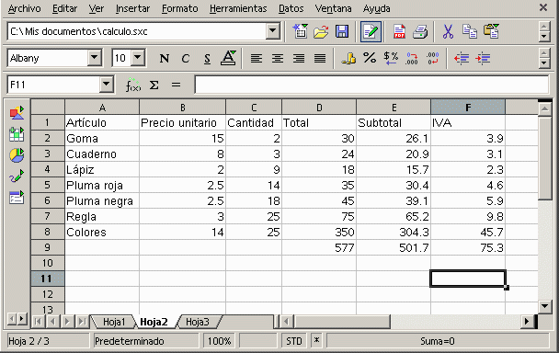Toggle italic formatting (C)
559x353 pixels.
[186, 58]
